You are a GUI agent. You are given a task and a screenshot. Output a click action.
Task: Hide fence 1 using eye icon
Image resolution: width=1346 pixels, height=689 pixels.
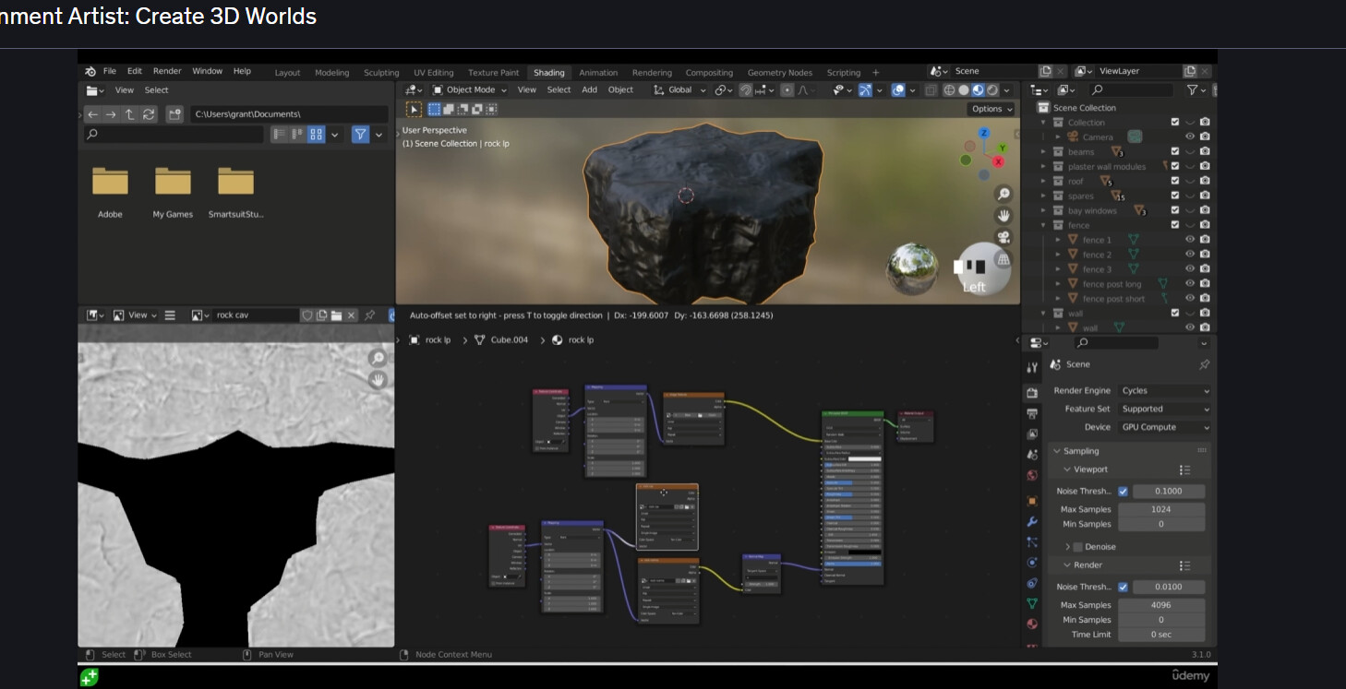(1190, 240)
